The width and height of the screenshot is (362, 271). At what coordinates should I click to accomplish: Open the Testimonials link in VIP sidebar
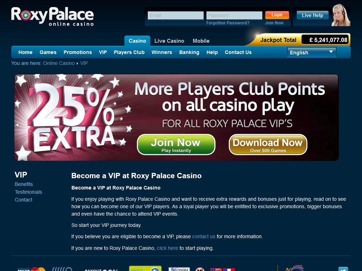[x=28, y=192]
